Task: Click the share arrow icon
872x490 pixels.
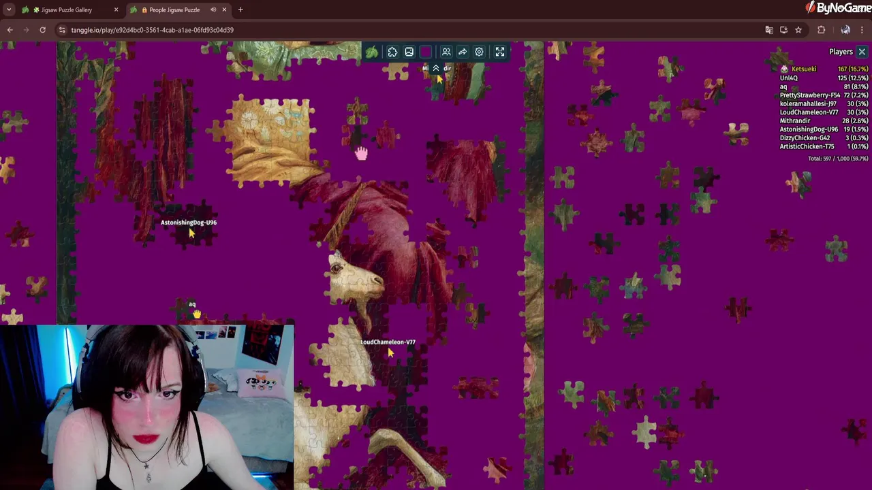Action: coord(463,52)
